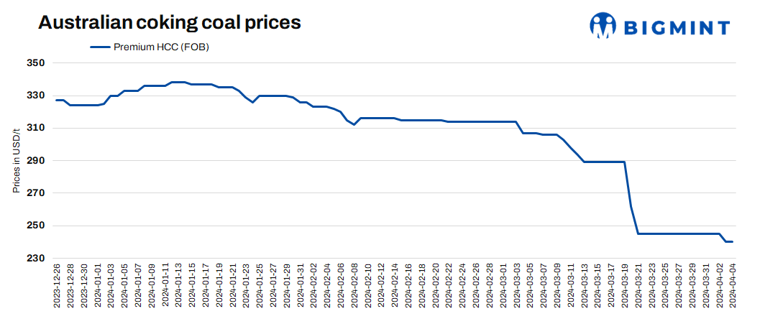Toggle the Premium HCC (FOB) legend label
The image size is (765, 334).
[x=161, y=47]
